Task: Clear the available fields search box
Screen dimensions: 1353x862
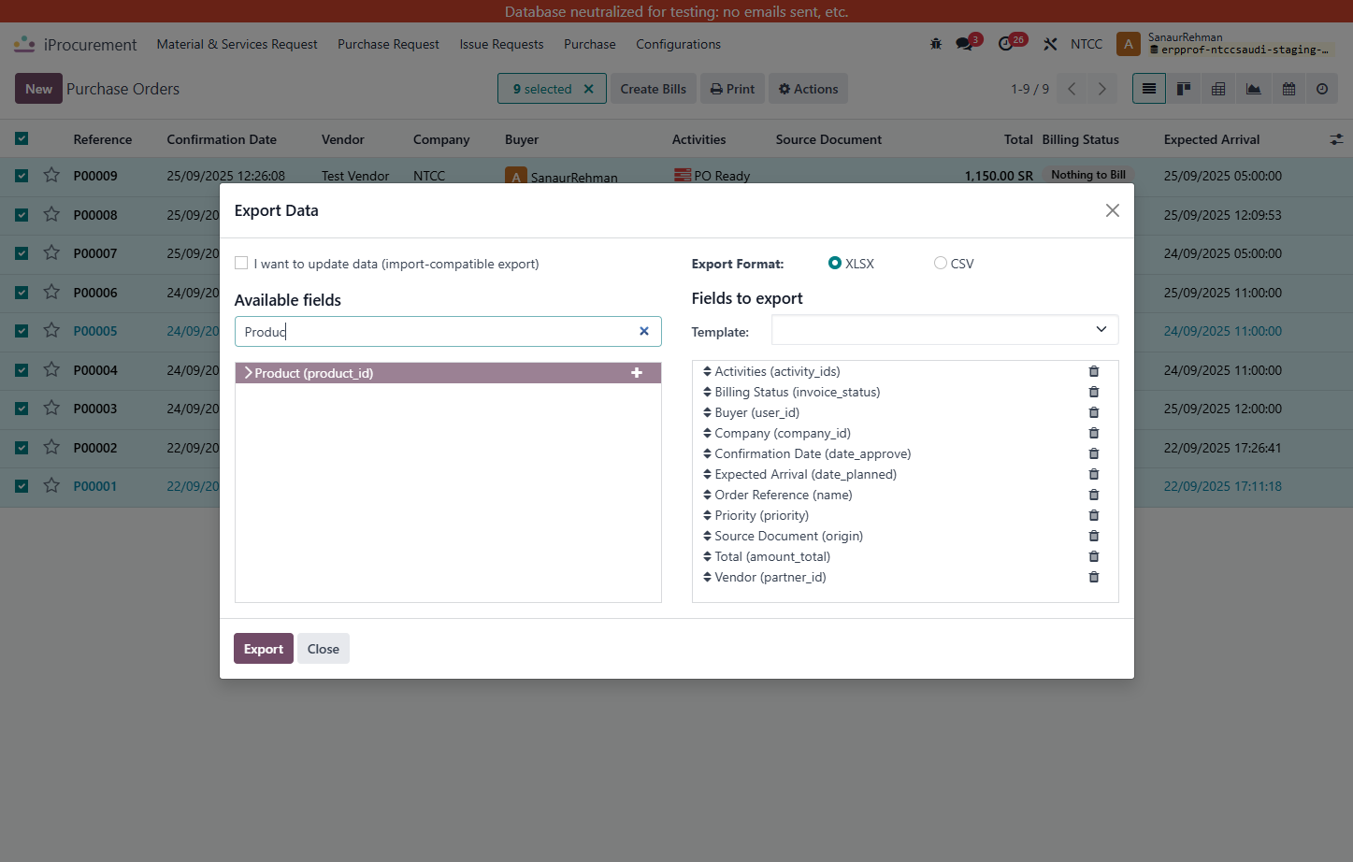Action: pos(644,331)
